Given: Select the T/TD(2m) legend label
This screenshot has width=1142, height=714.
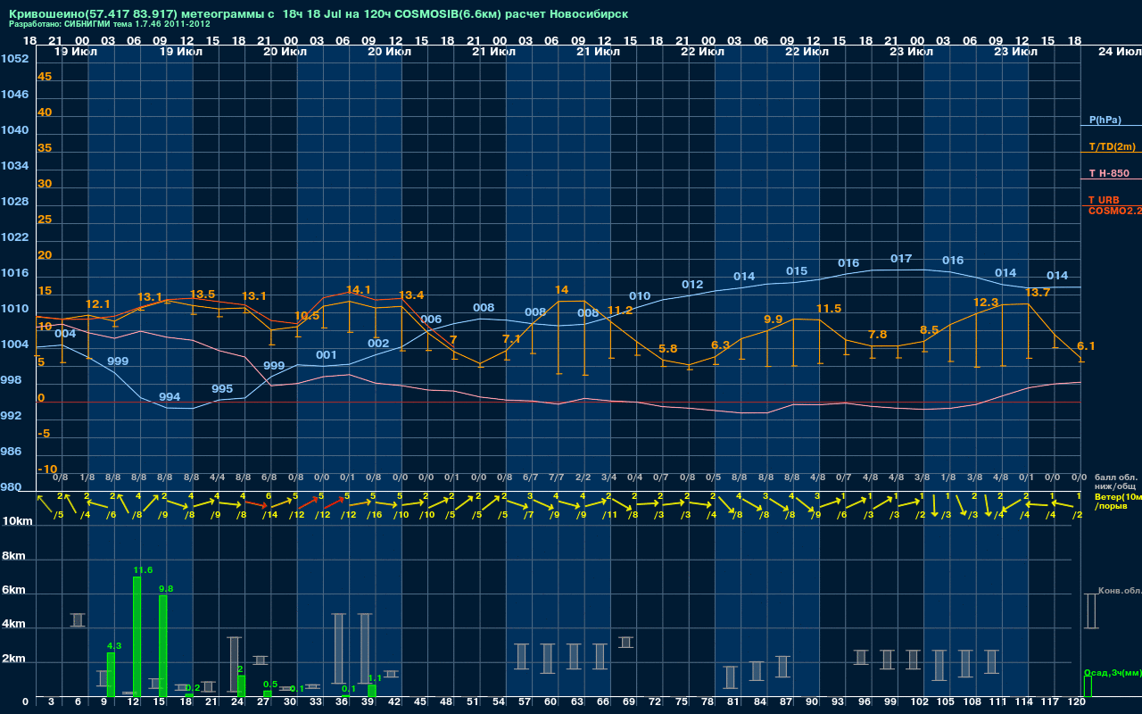Looking at the screenshot, I should coord(1113,146).
